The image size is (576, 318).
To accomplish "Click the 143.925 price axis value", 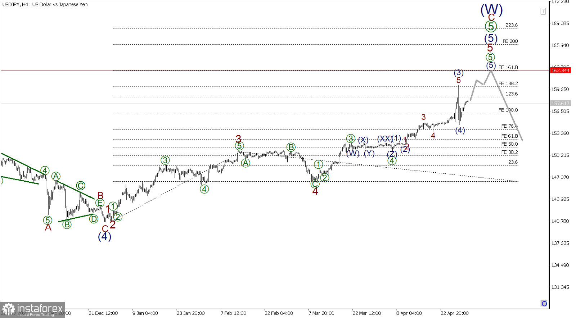I will tap(560, 199).
